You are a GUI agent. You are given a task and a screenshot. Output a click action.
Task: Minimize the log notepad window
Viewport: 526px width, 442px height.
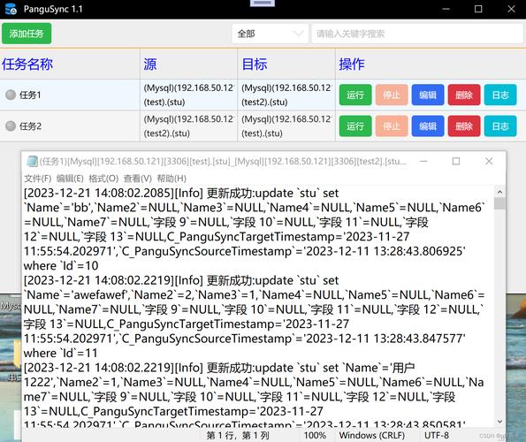[423, 161]
